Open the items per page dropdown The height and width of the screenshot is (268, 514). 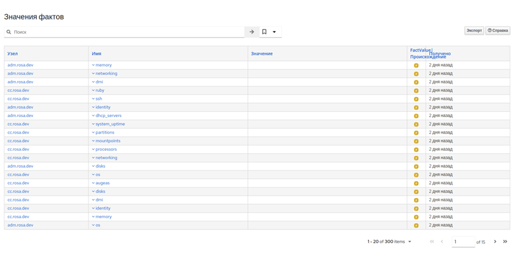coord(410,242)
